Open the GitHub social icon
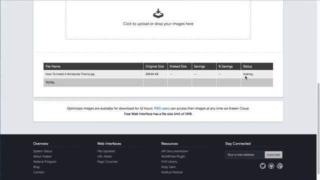Screen dimensions: 320x180 pyautogui.click(x=271, y=166)
